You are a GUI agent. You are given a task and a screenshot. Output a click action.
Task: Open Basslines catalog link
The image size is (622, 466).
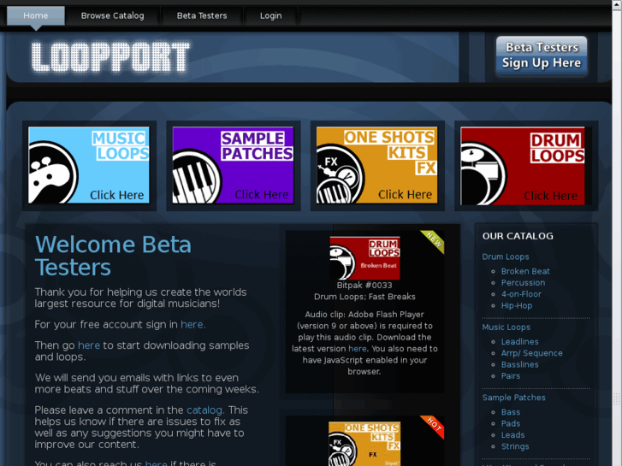click(519, 365)
